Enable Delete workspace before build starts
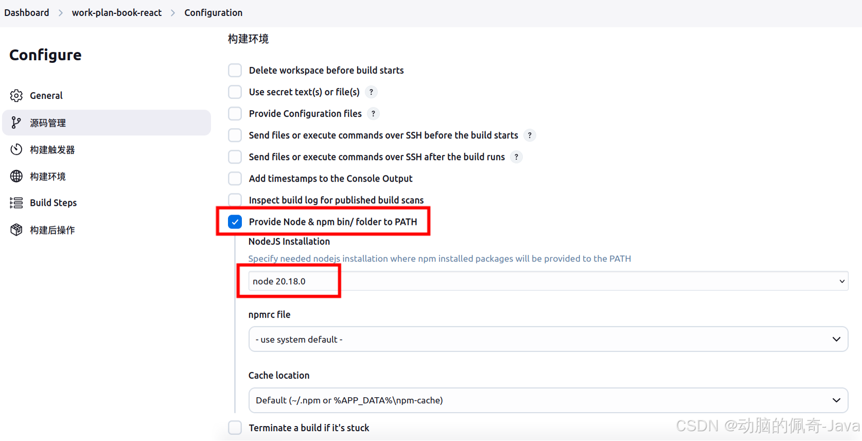This screenshot has width=862, height=441. click(235, 70)
